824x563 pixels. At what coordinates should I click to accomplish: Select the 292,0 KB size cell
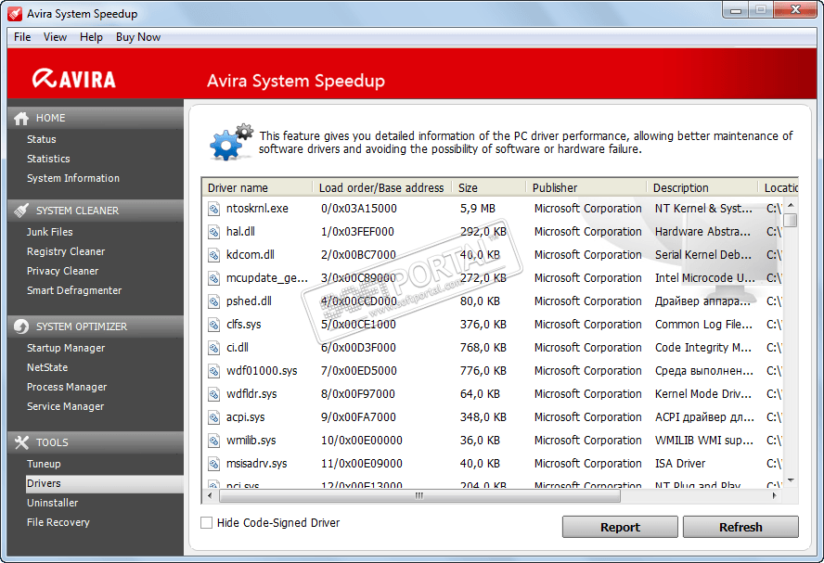click(483, 232)
